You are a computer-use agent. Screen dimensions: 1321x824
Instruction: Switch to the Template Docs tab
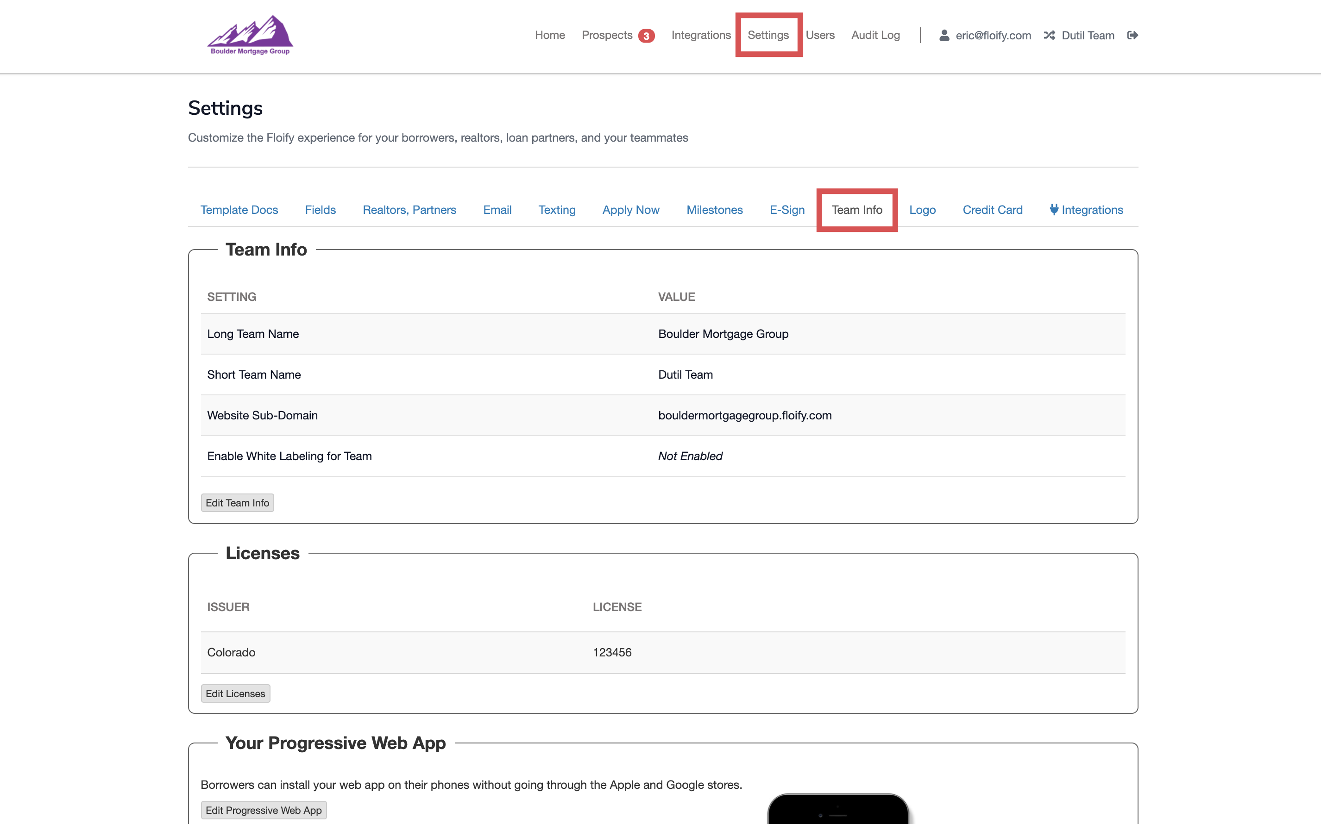point(239,210)
